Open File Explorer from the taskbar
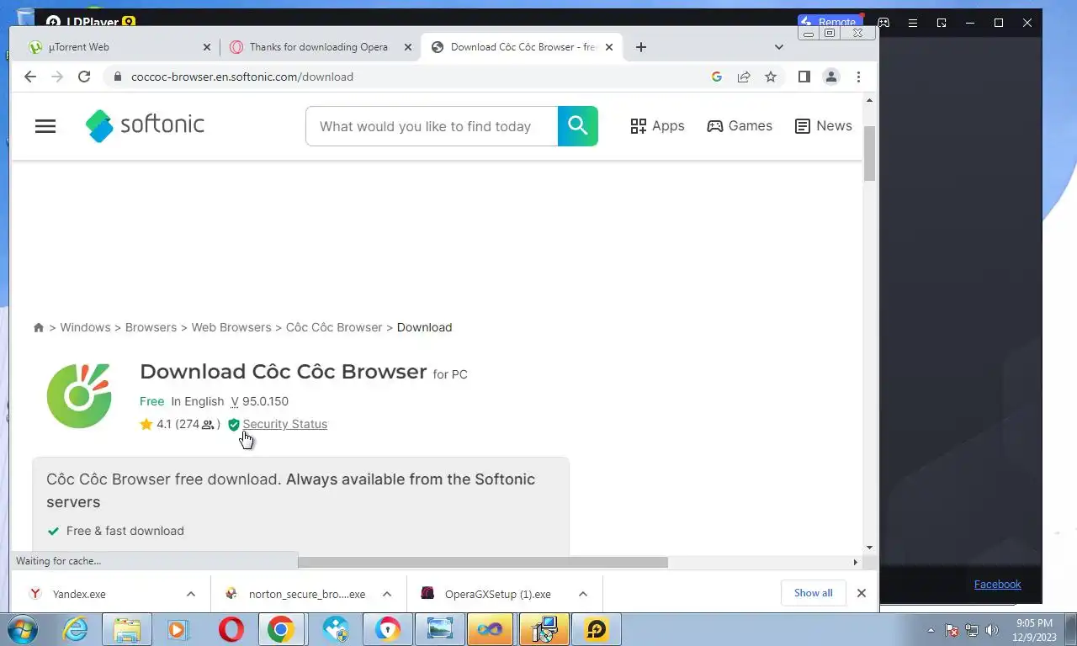This screenshot has height=646, width=1077. (126, 629)
